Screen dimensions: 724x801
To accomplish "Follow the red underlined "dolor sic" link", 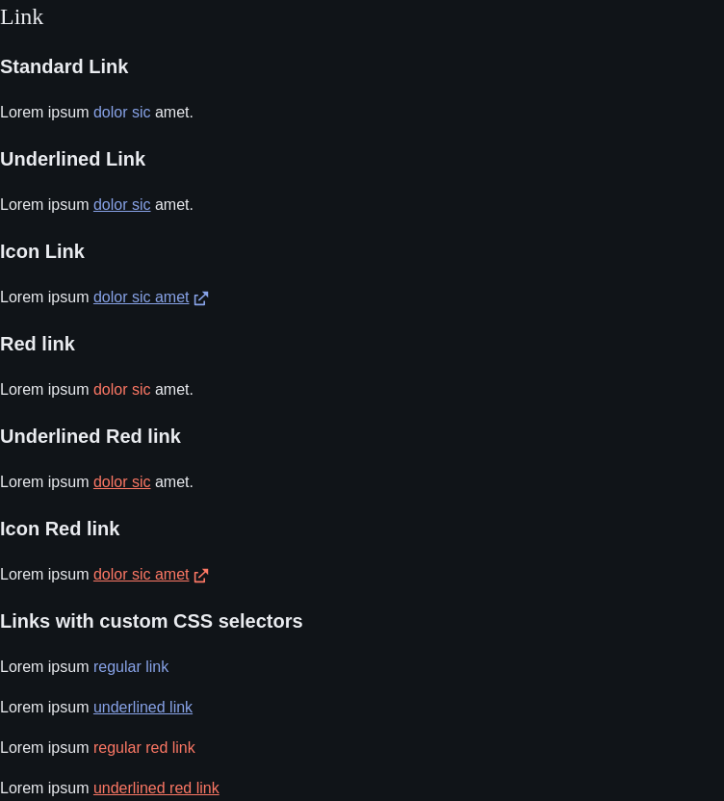I will [x=122, y=482].
